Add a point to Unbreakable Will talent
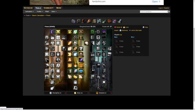This screenshot has height=110, width=195. (52, 32)
